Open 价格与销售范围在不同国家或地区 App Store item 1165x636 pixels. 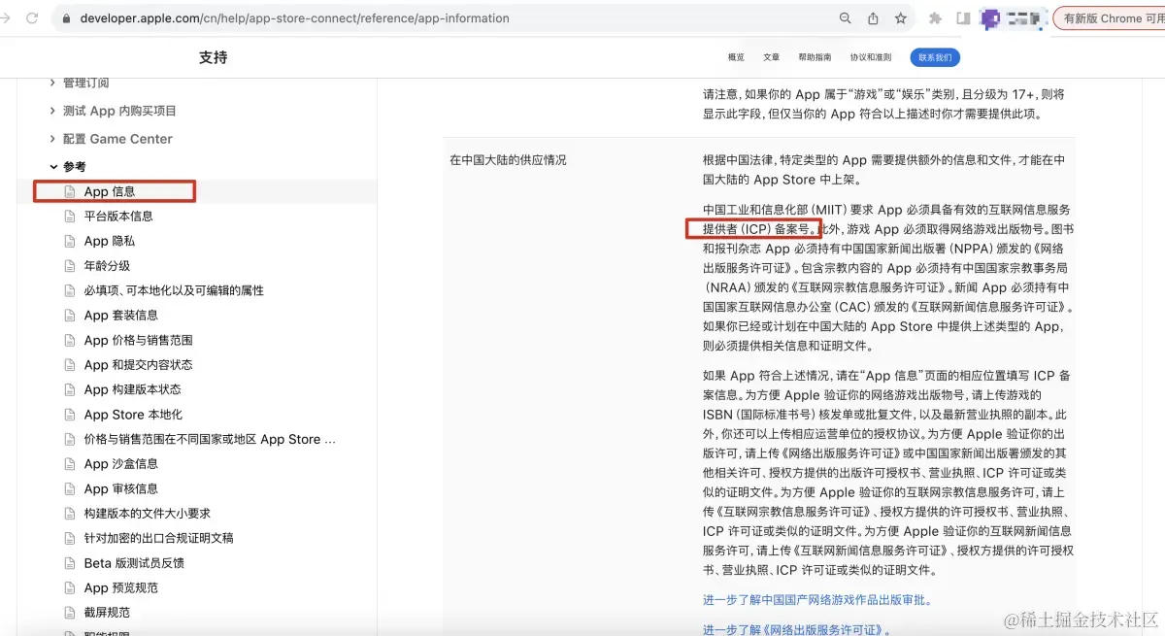click(x=211, y=439)
